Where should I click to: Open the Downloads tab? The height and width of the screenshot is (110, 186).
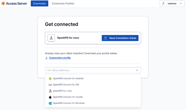(40, 3)
